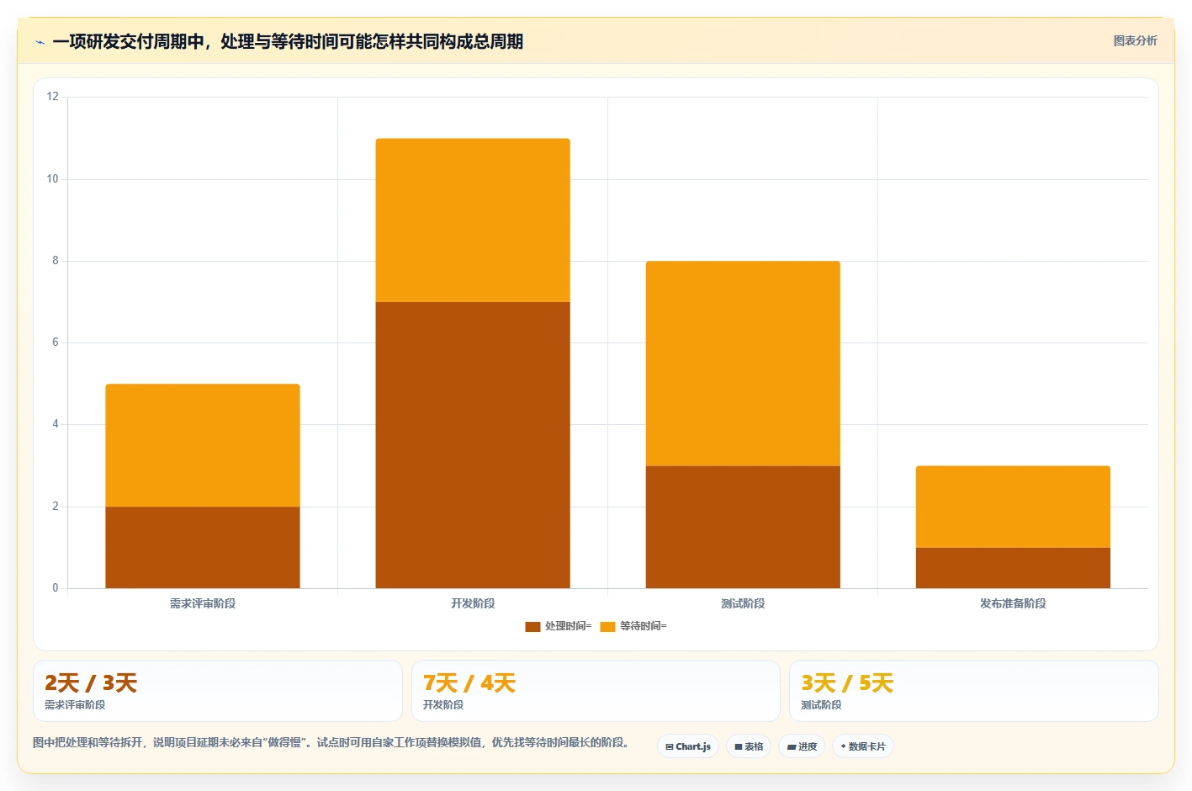Open the 2天 / 3天 需求评审阶段 card

point(218,691)
